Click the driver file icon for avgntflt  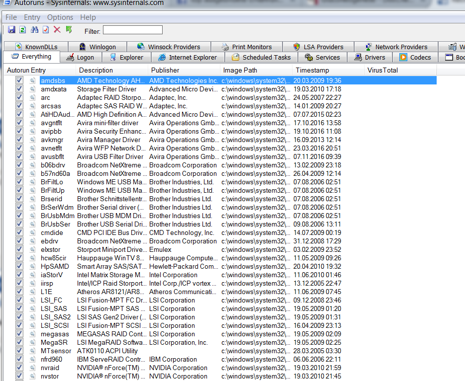[x=32, y=123]
